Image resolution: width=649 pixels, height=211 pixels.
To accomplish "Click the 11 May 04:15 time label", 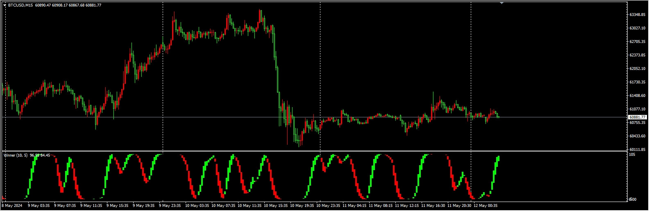I will 354,206.
